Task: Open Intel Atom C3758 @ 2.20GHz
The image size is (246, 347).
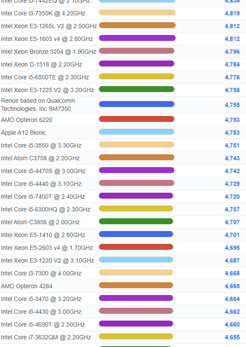Action: point(41,159)
